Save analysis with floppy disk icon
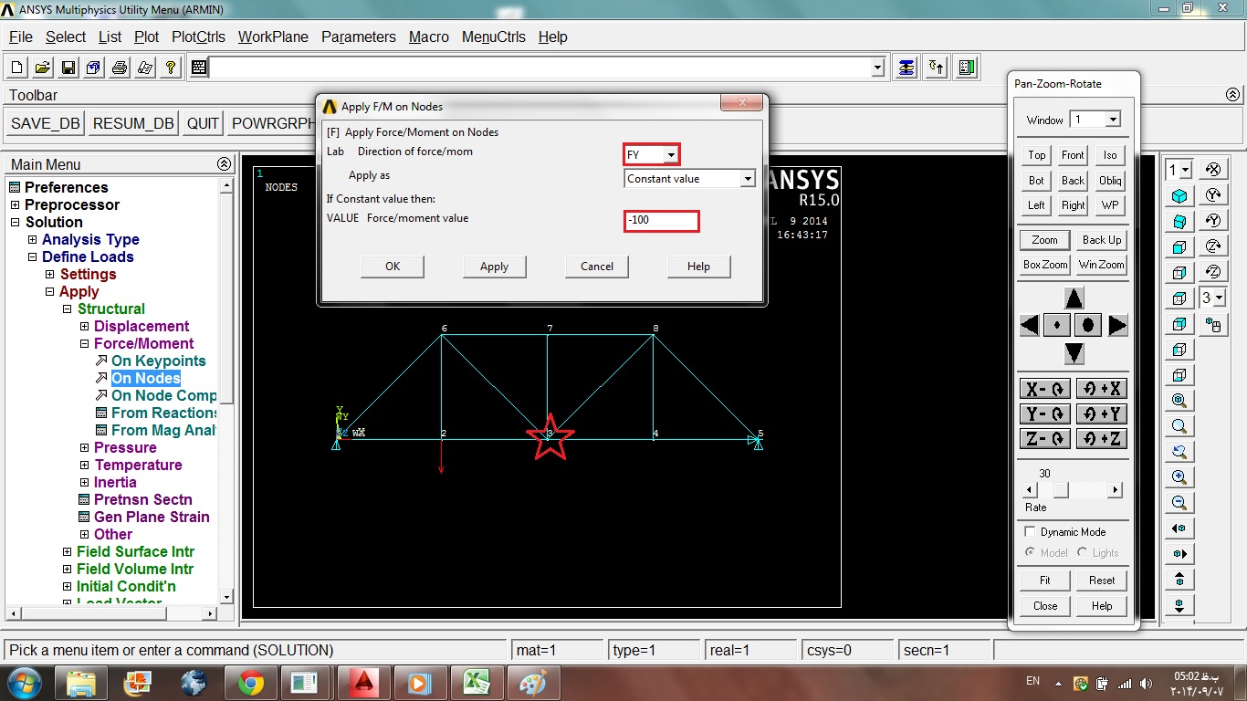The height and width of the screenshot is (701, 1247). pyautogui.click(x=68, y=68)
